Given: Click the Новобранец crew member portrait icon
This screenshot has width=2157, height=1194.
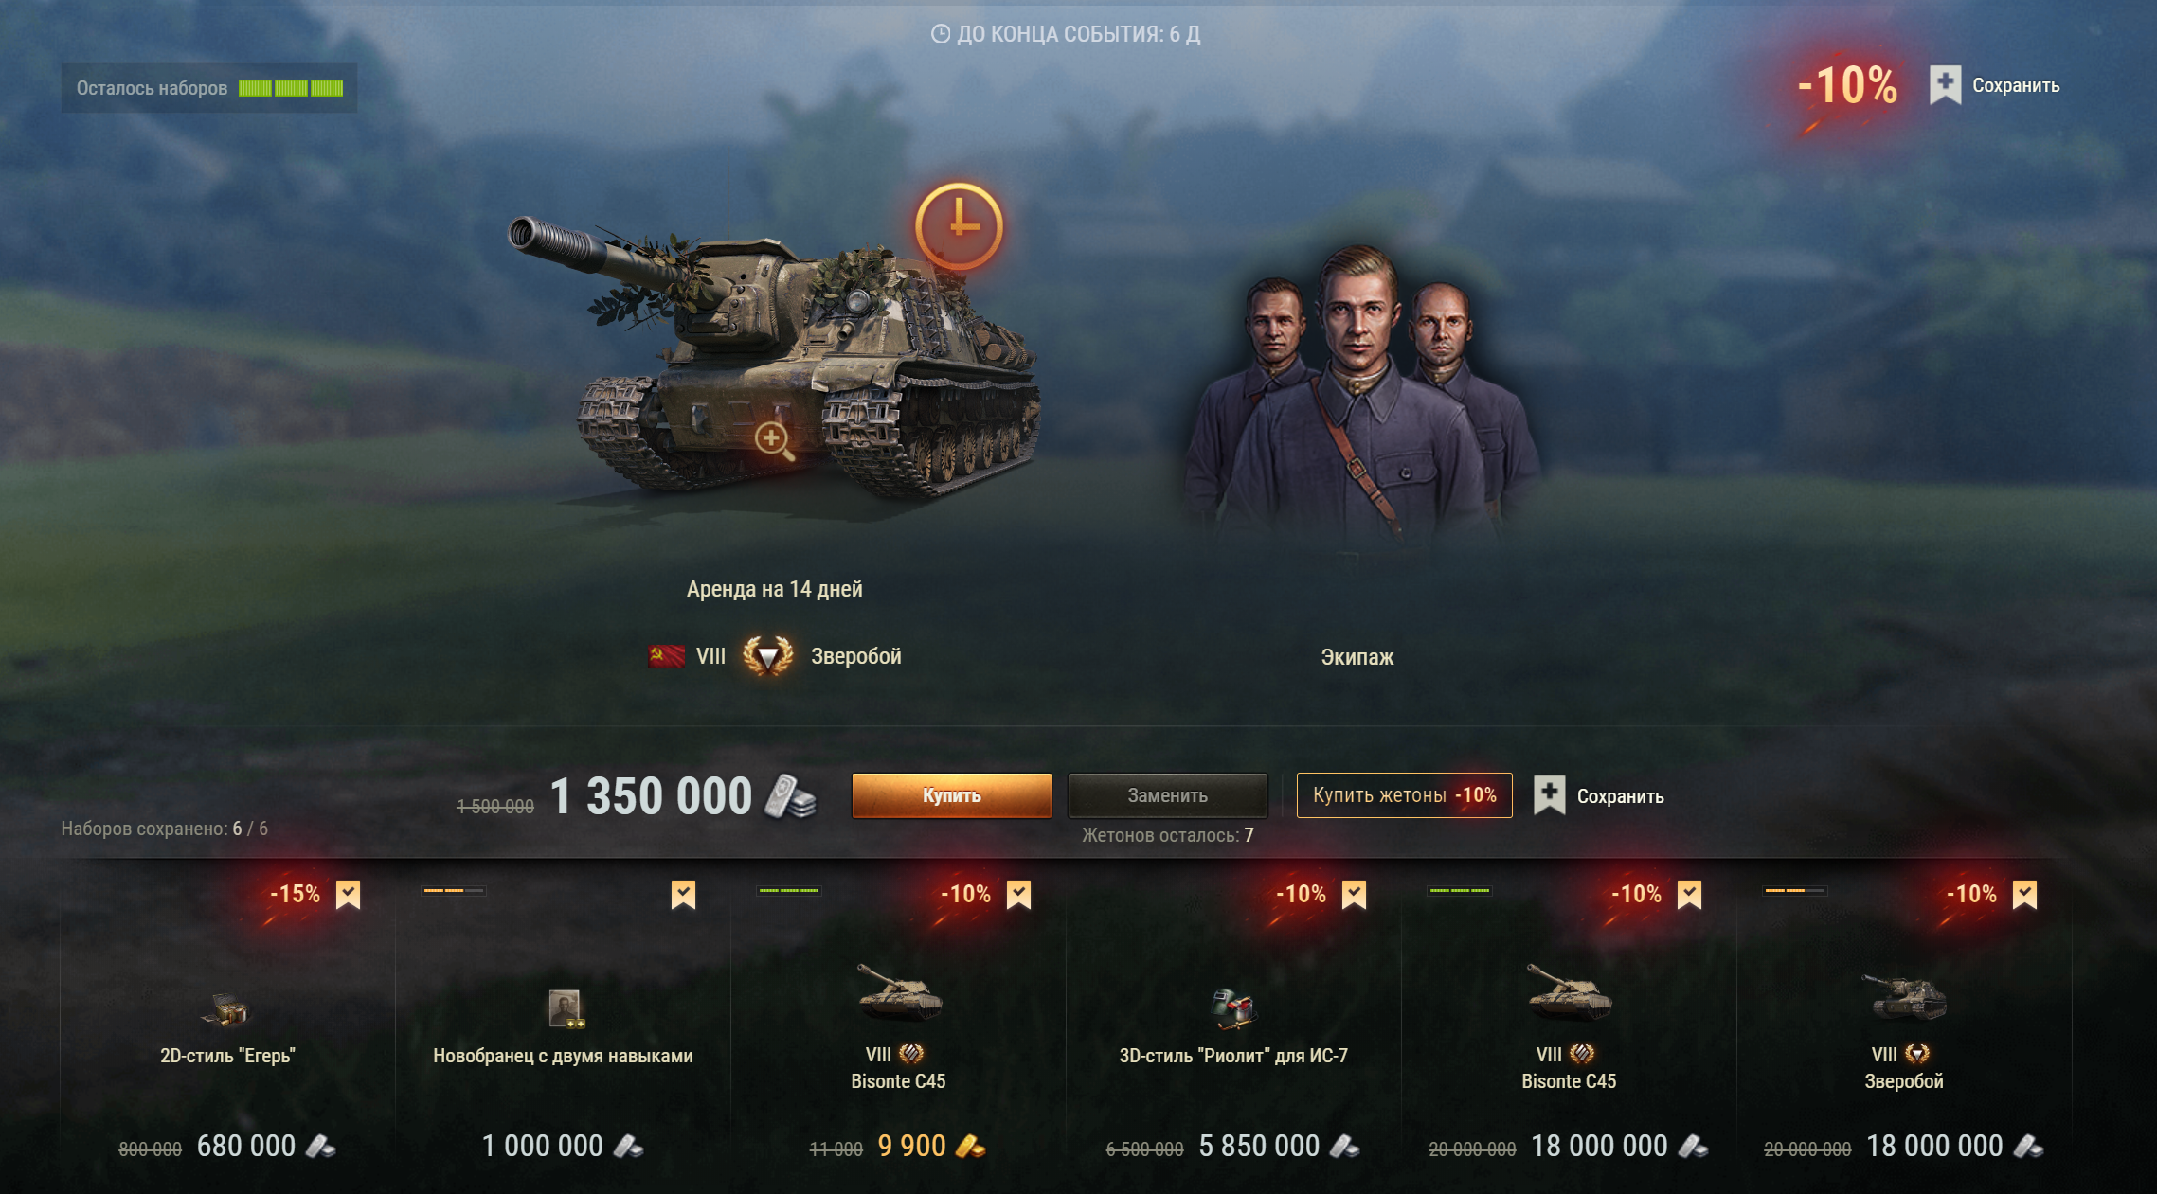Looking at the screenshot, I should [x=566, y=1008].
